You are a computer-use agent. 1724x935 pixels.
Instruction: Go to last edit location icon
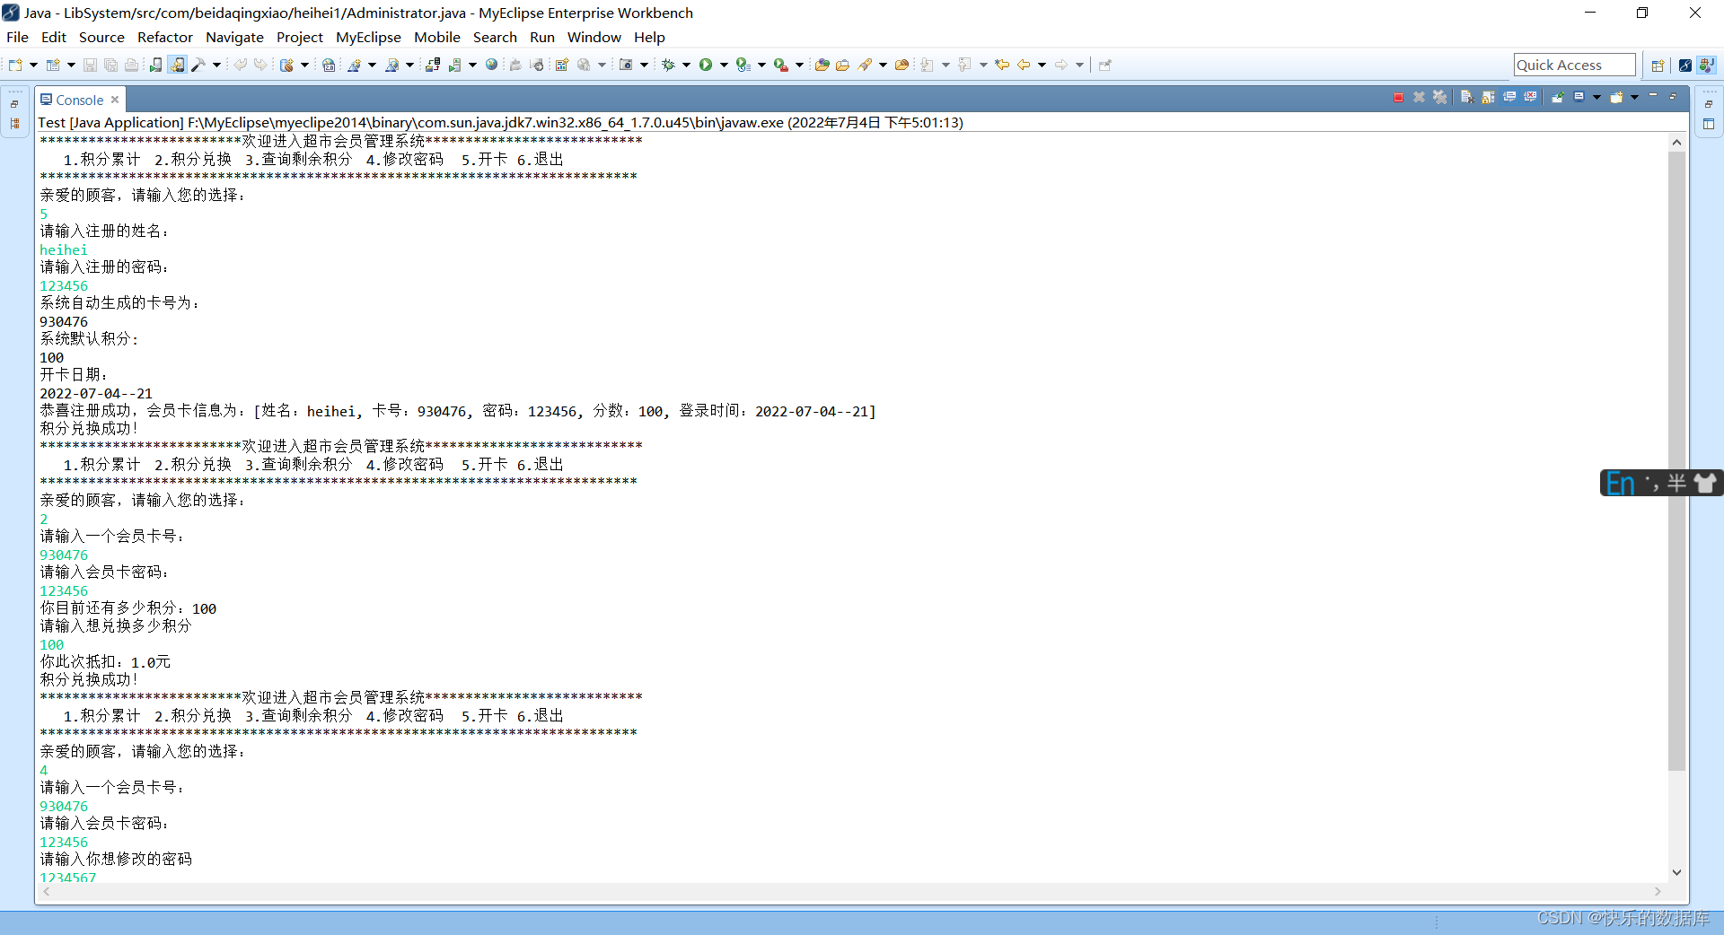1002,65
